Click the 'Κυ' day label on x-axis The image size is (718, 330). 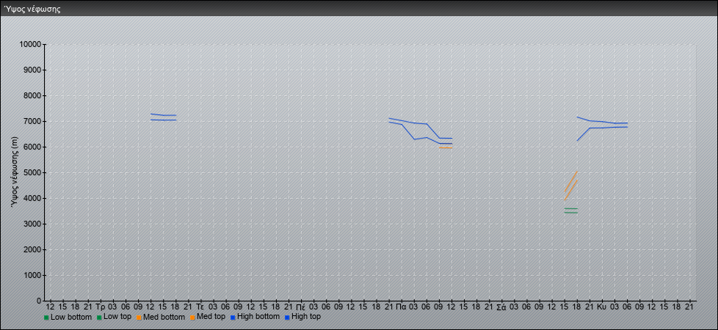pyautogui.click(x=602, y=307)
